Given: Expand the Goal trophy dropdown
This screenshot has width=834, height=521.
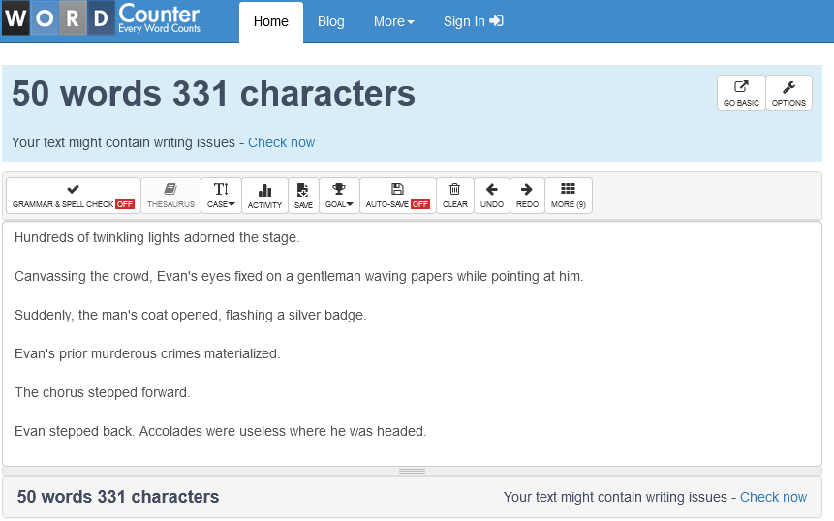Looking at the screenshot, I should [339, 196].
